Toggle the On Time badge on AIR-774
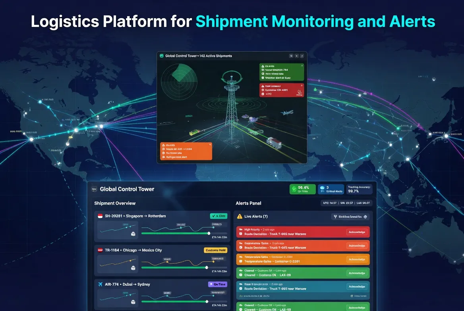Viewport: 464px width, 311px height. tap(218, 284)
